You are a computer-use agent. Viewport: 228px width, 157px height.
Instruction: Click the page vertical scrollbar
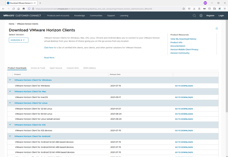pyautogui.click(x=227, y=66)
